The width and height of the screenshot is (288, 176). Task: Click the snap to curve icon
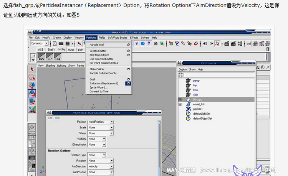point(177,44)
